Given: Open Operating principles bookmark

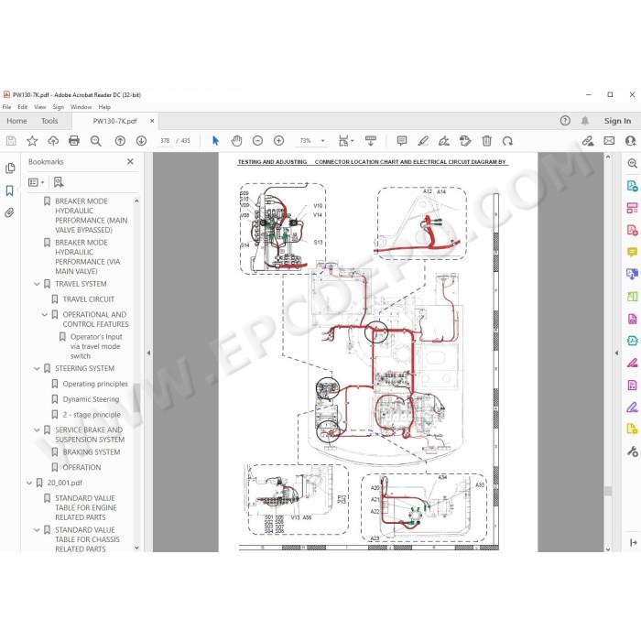Looking at the screenshot, I should pos(95,384).
